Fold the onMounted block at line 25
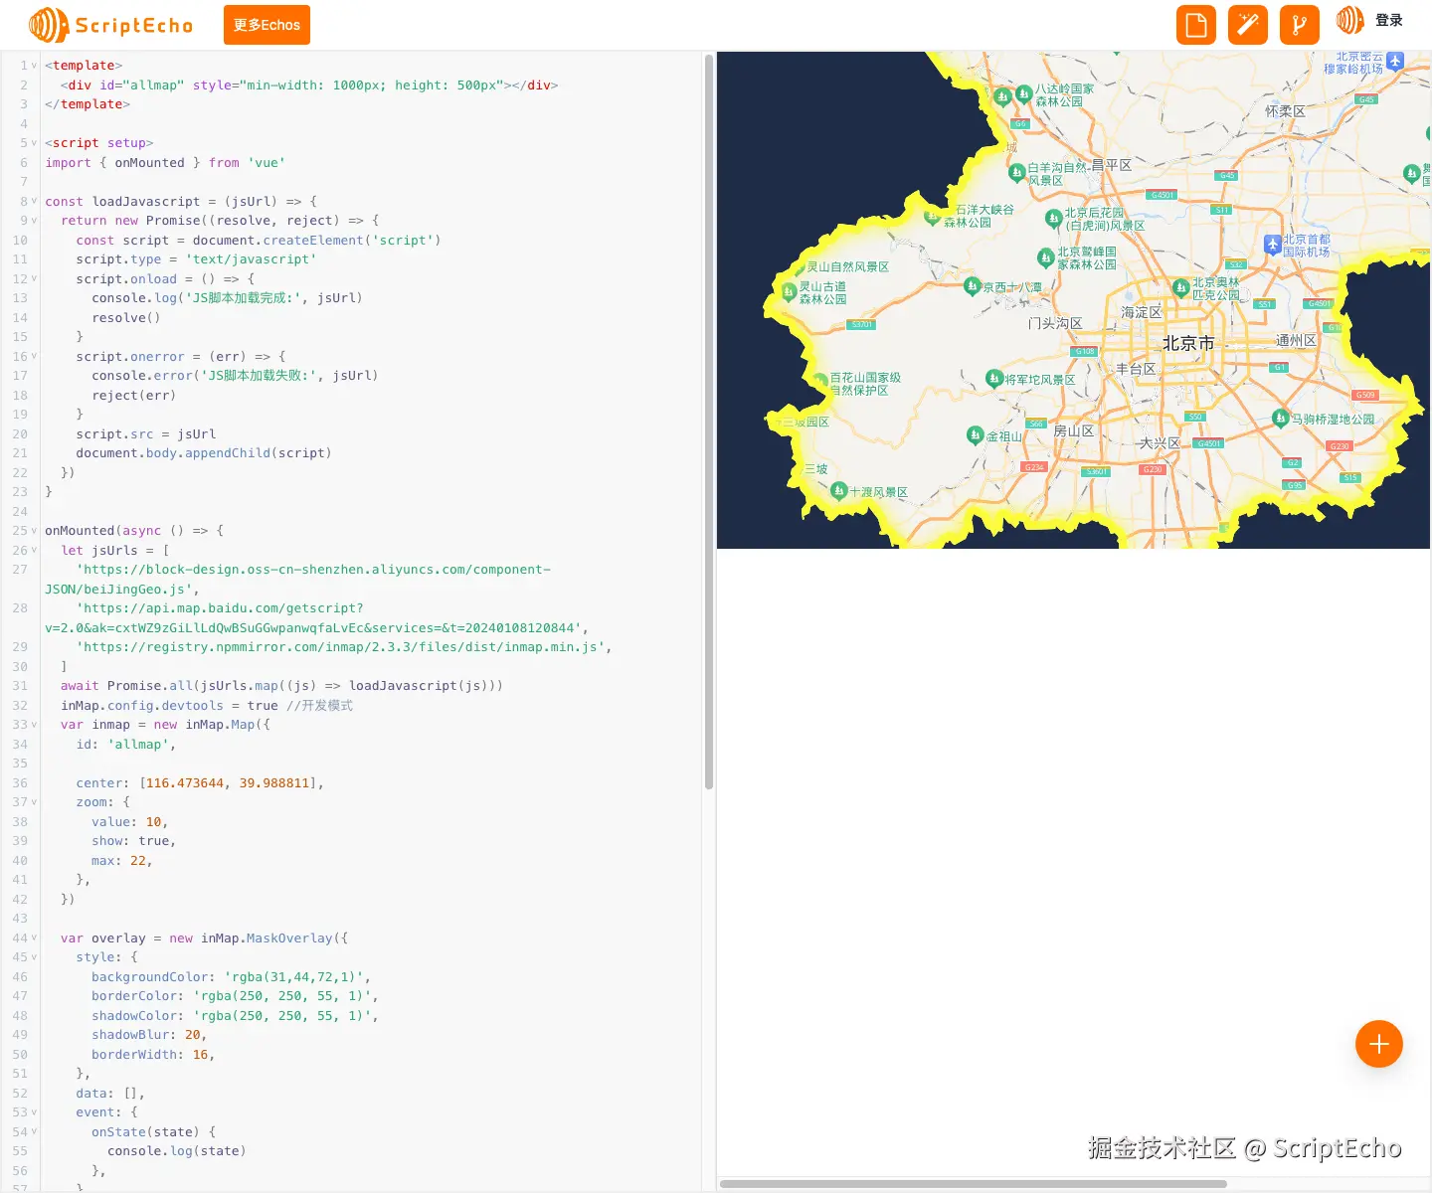Viewport: 1432px width, 1193px height. point(34,531)
